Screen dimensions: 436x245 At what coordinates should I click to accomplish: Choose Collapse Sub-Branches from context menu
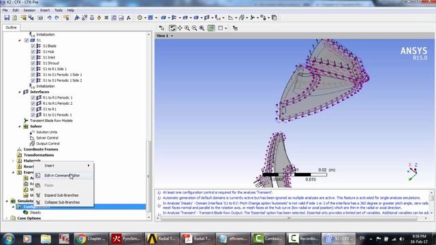click(63, 202)
